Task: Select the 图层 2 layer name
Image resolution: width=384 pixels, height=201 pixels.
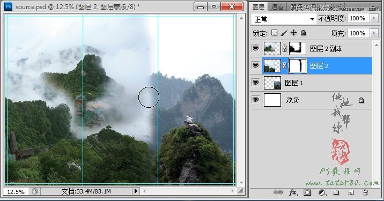Action: click(x=319, y=65)
